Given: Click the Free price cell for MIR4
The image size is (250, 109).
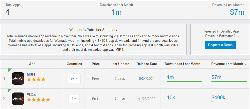Looking at the screenshot, I should click(96, 78).
